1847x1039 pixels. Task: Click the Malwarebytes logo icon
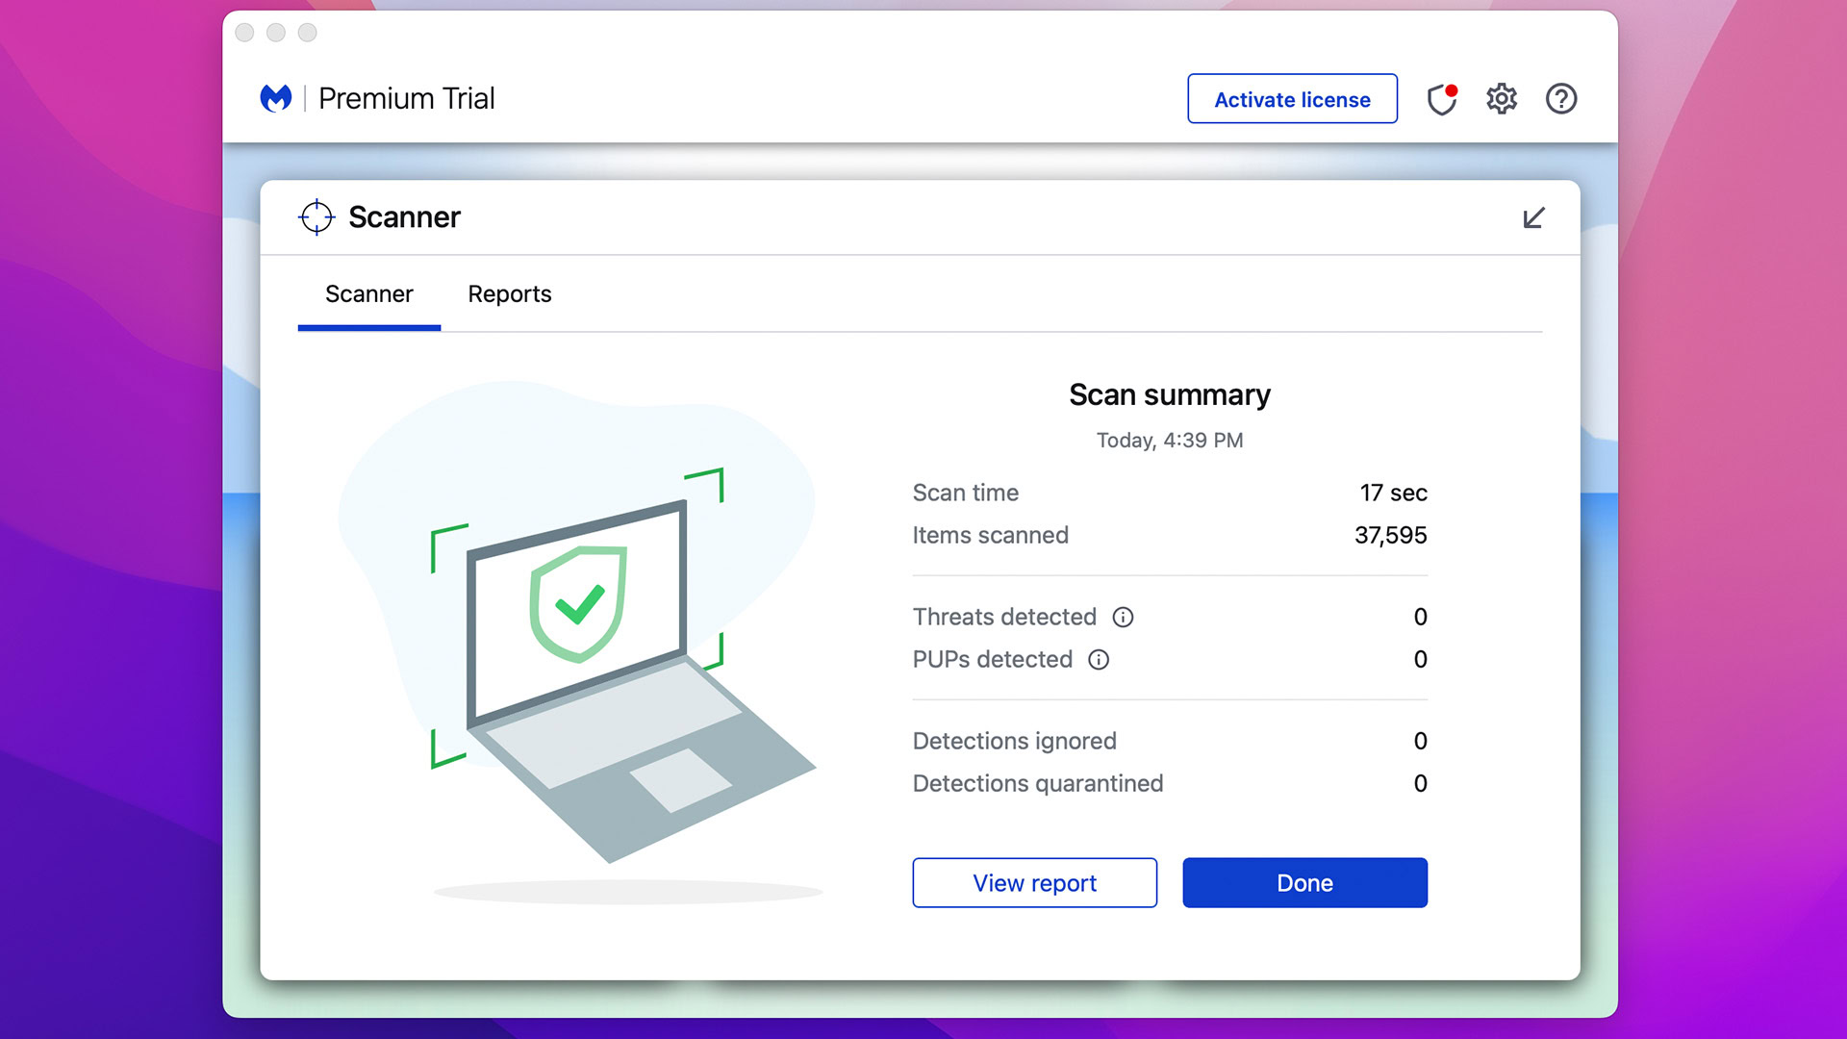276,98
